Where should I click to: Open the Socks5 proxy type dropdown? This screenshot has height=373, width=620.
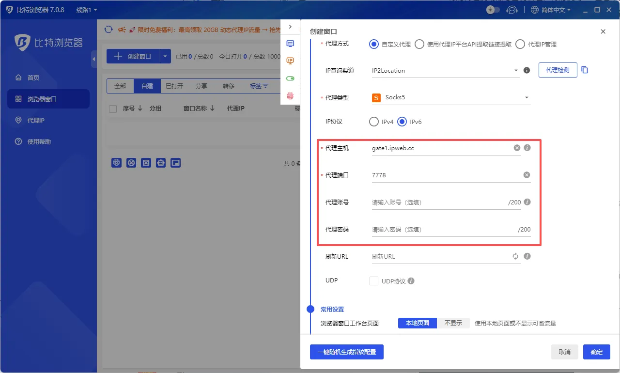tap(450, 97)
